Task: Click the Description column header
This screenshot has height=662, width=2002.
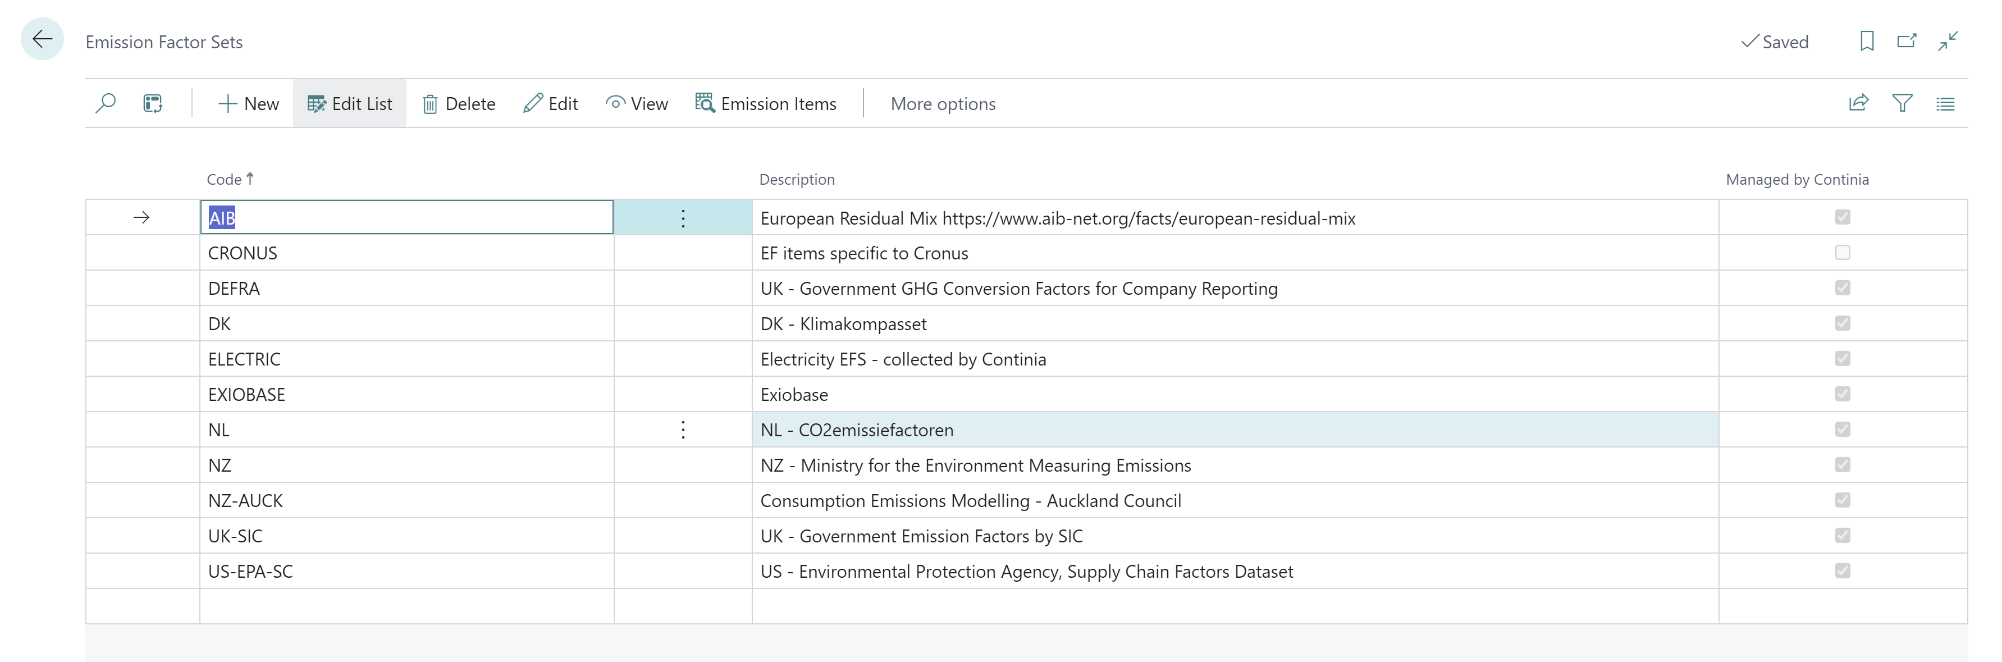Action: 797,180
